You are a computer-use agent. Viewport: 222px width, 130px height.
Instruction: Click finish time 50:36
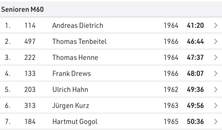click(x=195, y=121)
